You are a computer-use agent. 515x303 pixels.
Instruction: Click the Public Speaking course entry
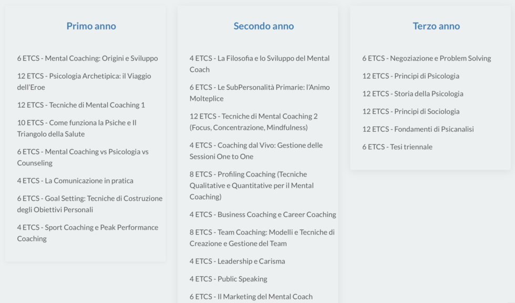click(x=228, y=279)
